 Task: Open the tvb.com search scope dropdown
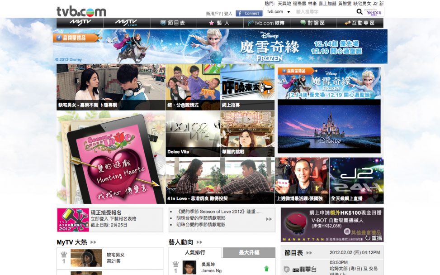(279, 12)
